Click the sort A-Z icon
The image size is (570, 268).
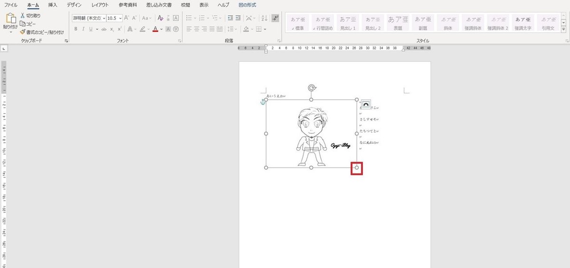[x=265, y=18]
